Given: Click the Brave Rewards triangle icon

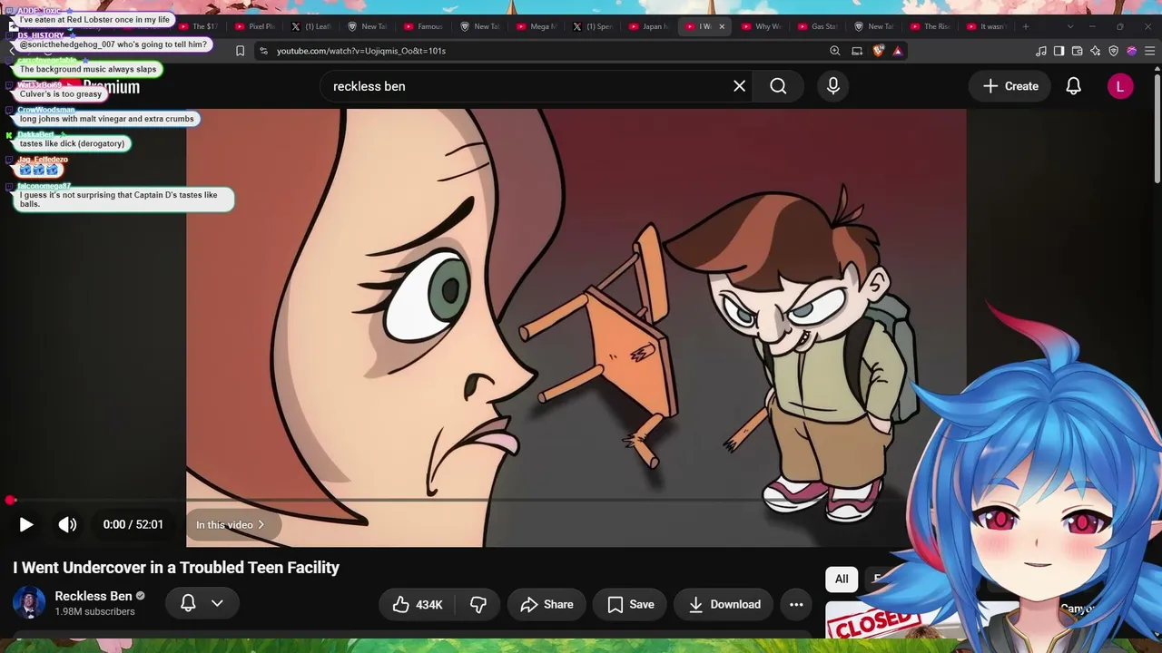Looking at the screenshot, I should click(898, 51).
